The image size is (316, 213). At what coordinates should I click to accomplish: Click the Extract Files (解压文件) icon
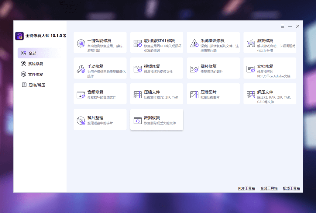point(251,95)
